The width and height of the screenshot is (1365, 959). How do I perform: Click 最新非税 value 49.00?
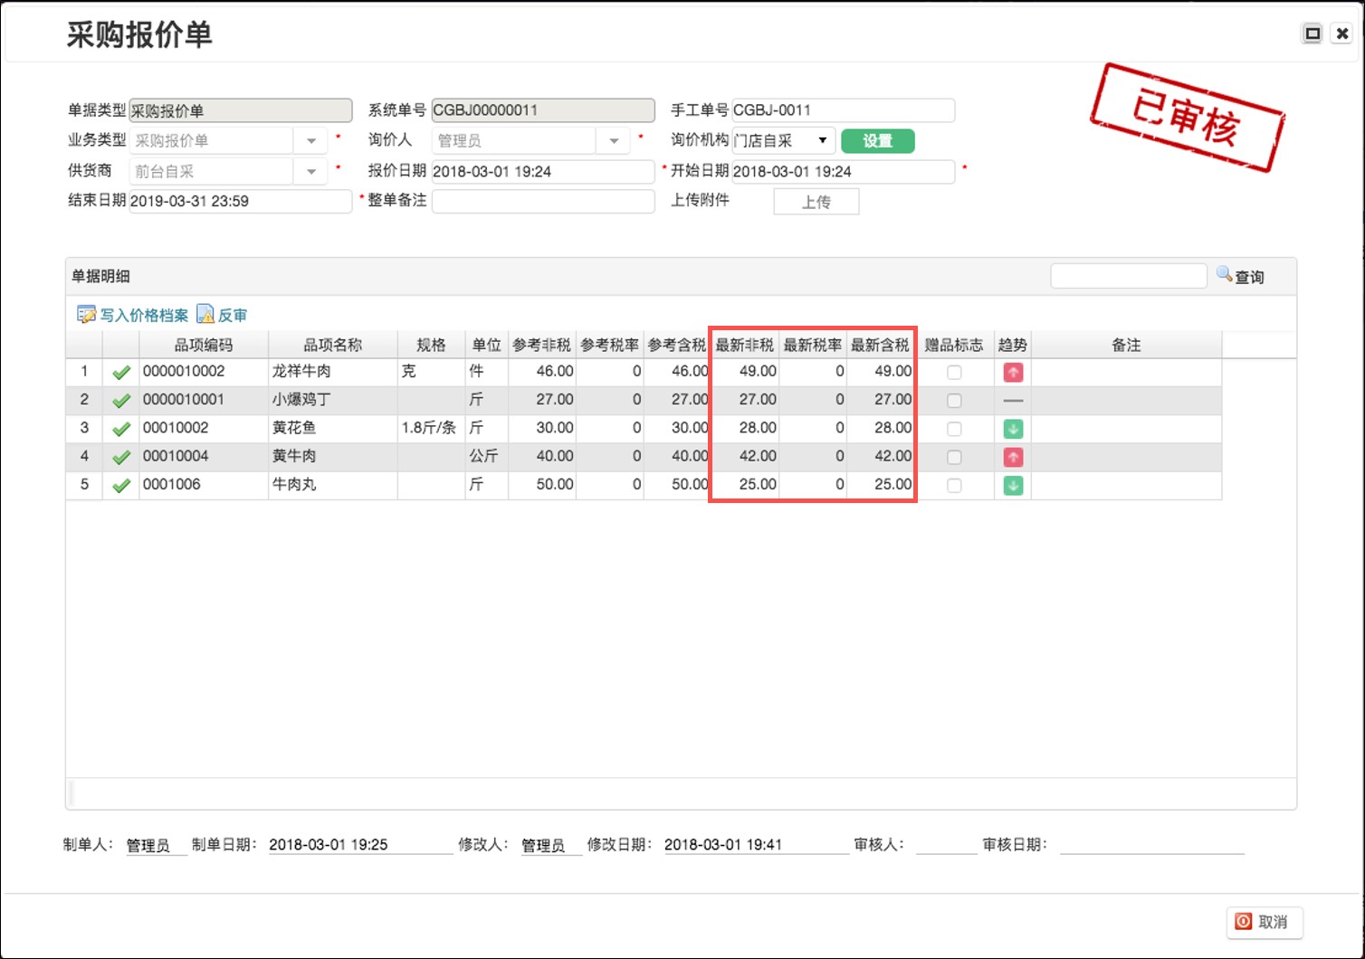coord(758,371)
